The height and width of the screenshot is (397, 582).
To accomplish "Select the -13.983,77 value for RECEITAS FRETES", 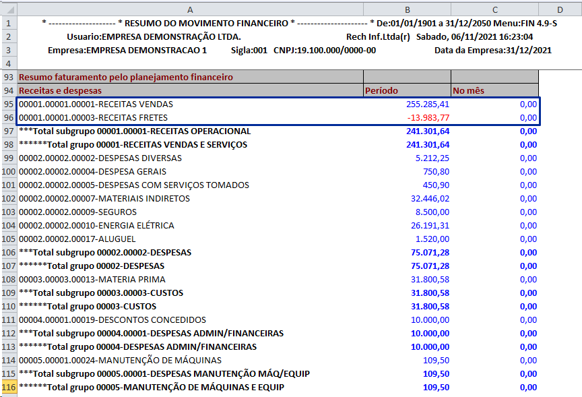I will 428,117.
